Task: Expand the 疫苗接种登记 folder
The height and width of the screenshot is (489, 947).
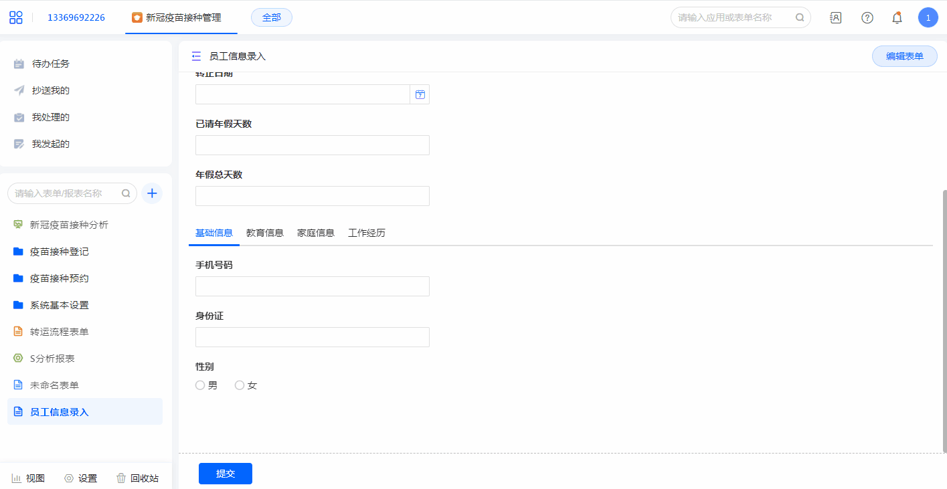Action: point(59,252)
